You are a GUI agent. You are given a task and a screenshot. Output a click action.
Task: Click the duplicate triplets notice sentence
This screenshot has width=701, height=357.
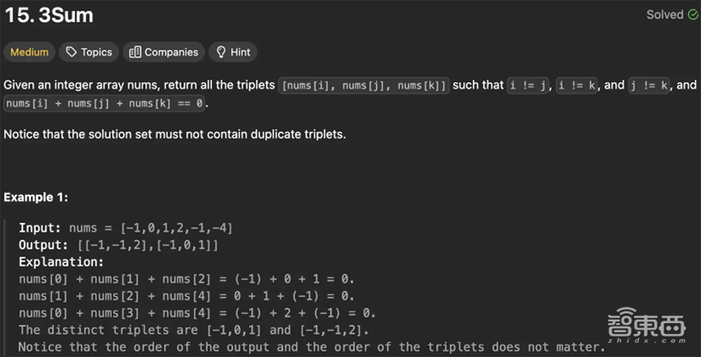pyautogui.click(x=175, y=134)
